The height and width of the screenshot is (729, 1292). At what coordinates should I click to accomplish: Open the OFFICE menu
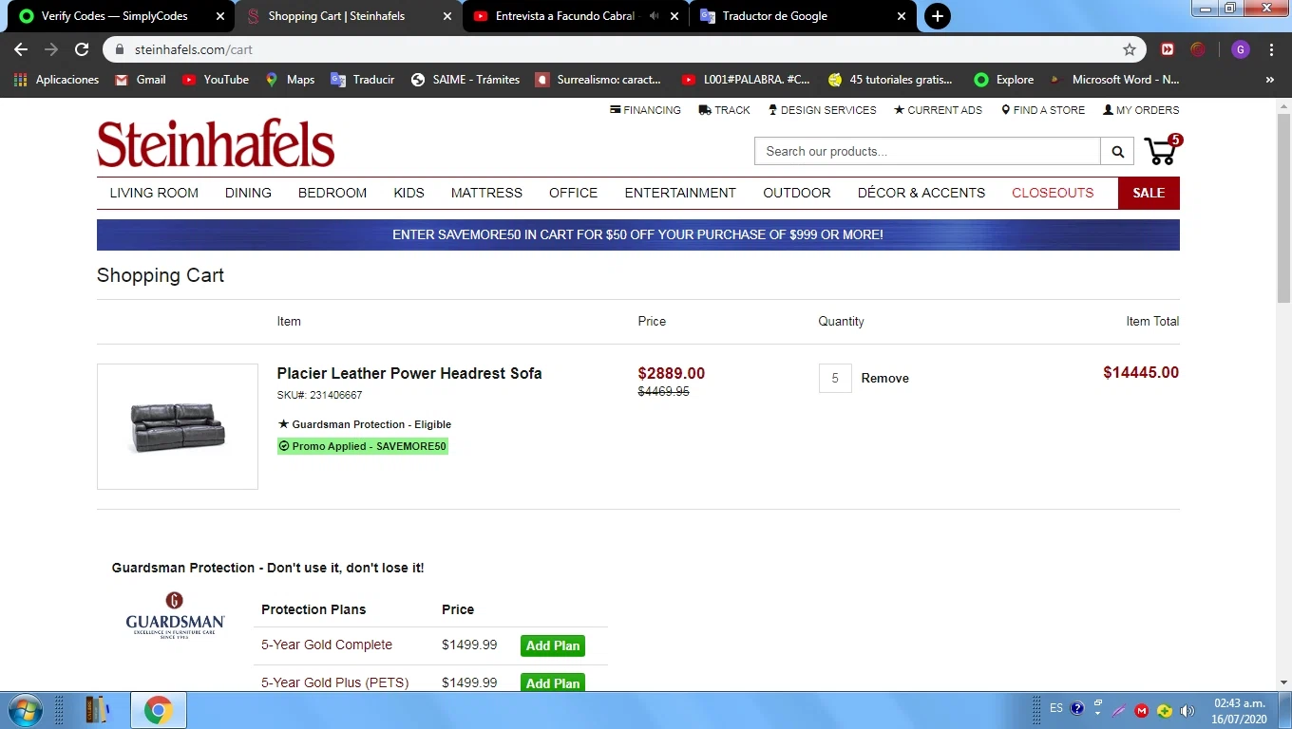pos(573,193)
